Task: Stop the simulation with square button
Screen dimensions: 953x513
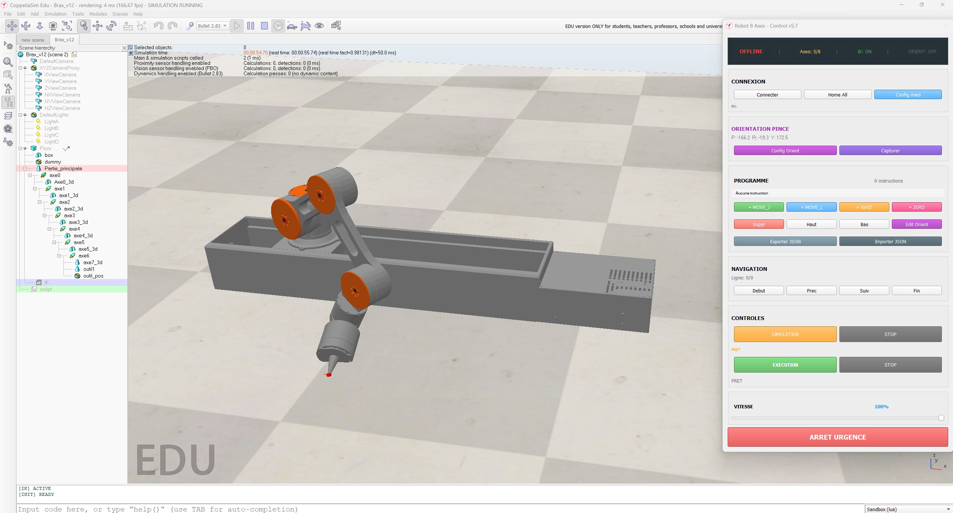Action: [264, 26]
